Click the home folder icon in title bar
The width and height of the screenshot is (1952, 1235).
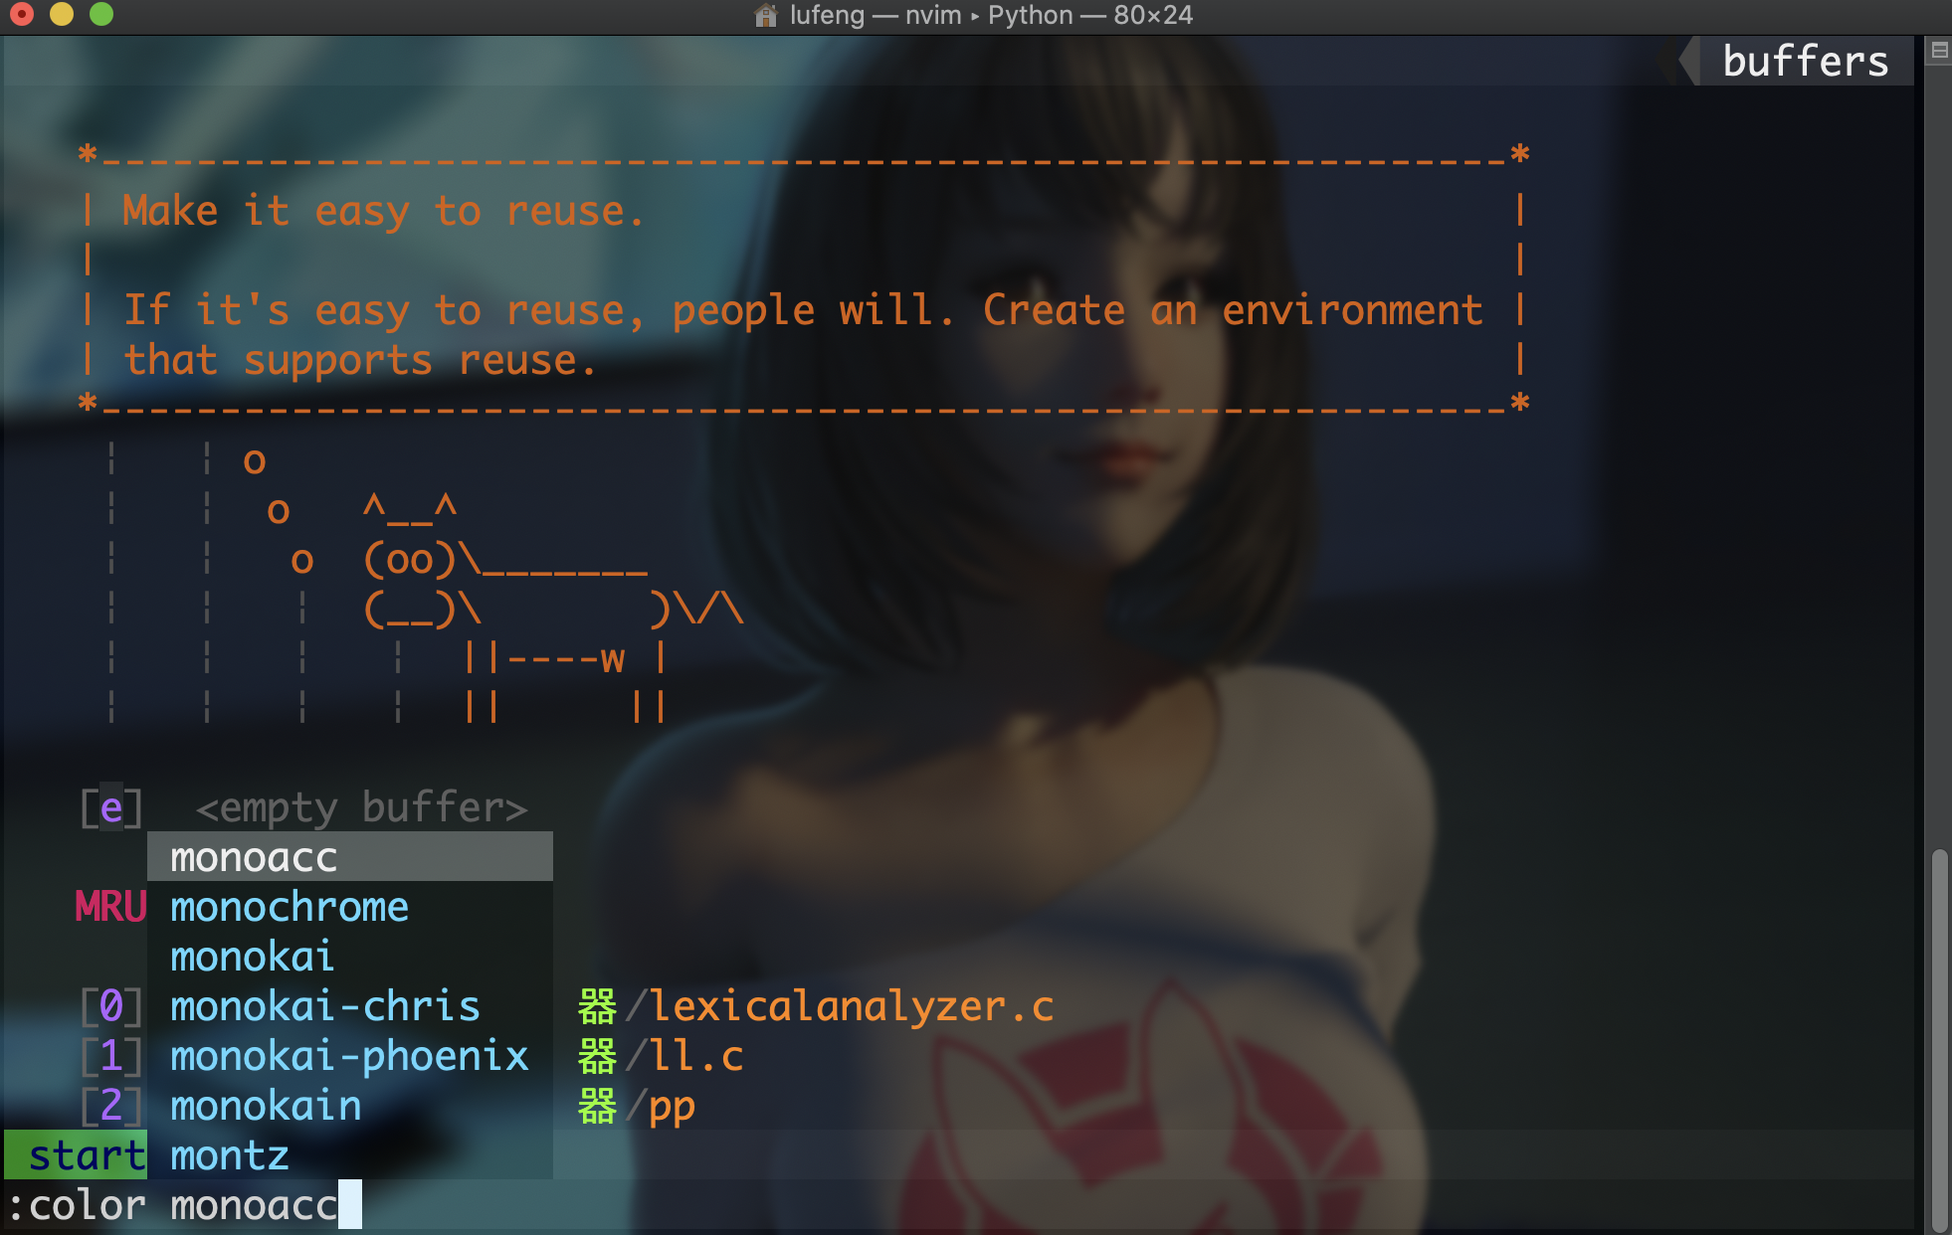(765, 15)
